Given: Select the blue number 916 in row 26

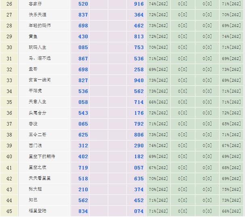Looking at the screenshot, I should click(139, 4).
